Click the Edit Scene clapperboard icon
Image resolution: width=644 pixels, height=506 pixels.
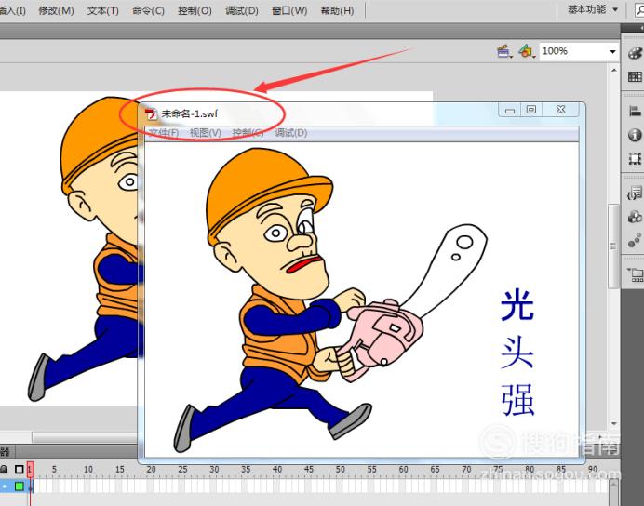(504, 51)
